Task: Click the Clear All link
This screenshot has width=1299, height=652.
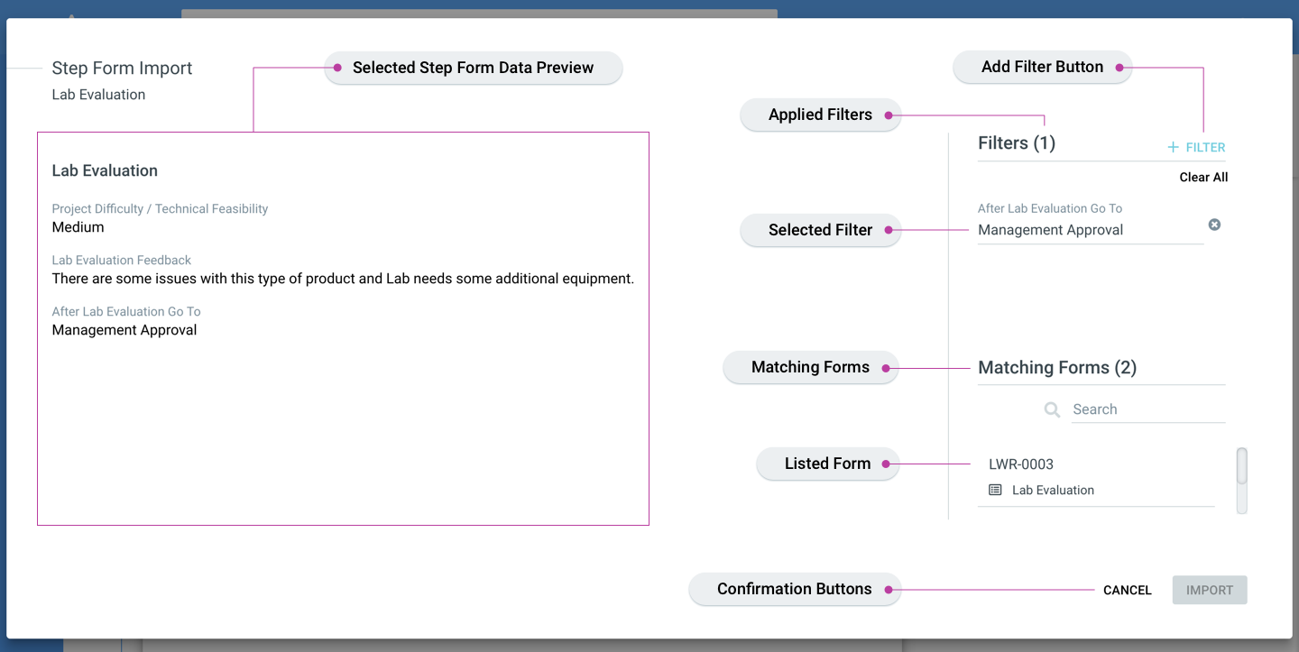Action: point(1203,177)
